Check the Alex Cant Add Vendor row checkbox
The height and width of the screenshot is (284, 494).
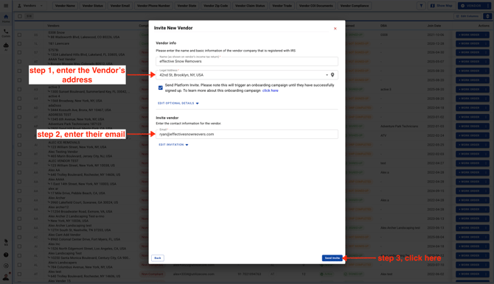pyautogui.click(x=19, y=237)
